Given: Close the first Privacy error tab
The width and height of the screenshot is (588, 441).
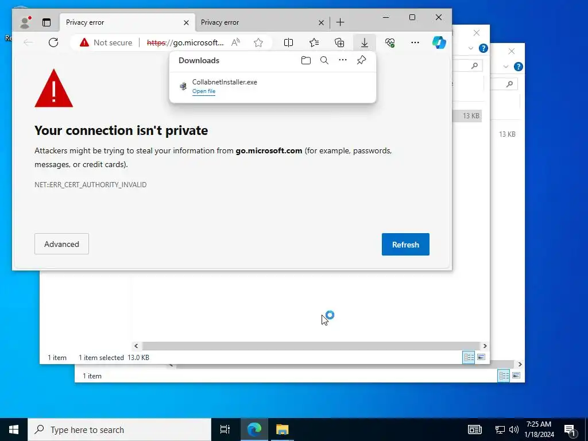Looking at the screenshot, I should point(186,23).
